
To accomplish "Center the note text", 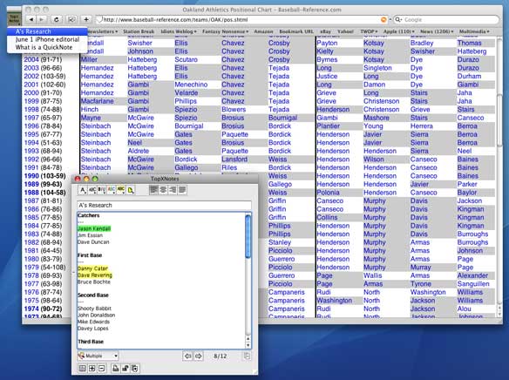I will 163,190.
